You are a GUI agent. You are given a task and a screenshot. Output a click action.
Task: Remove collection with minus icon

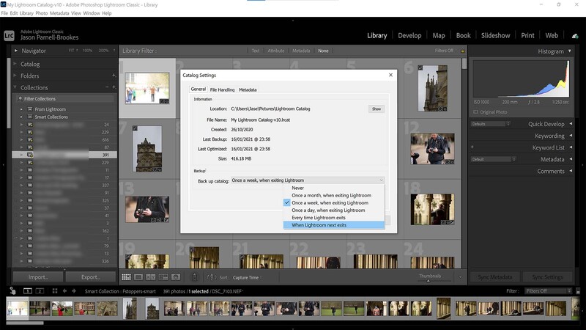(x=107, y=87)
